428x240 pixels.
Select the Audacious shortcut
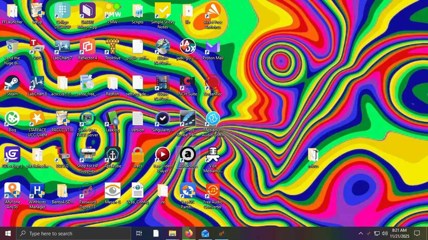[x=188, y=158]
